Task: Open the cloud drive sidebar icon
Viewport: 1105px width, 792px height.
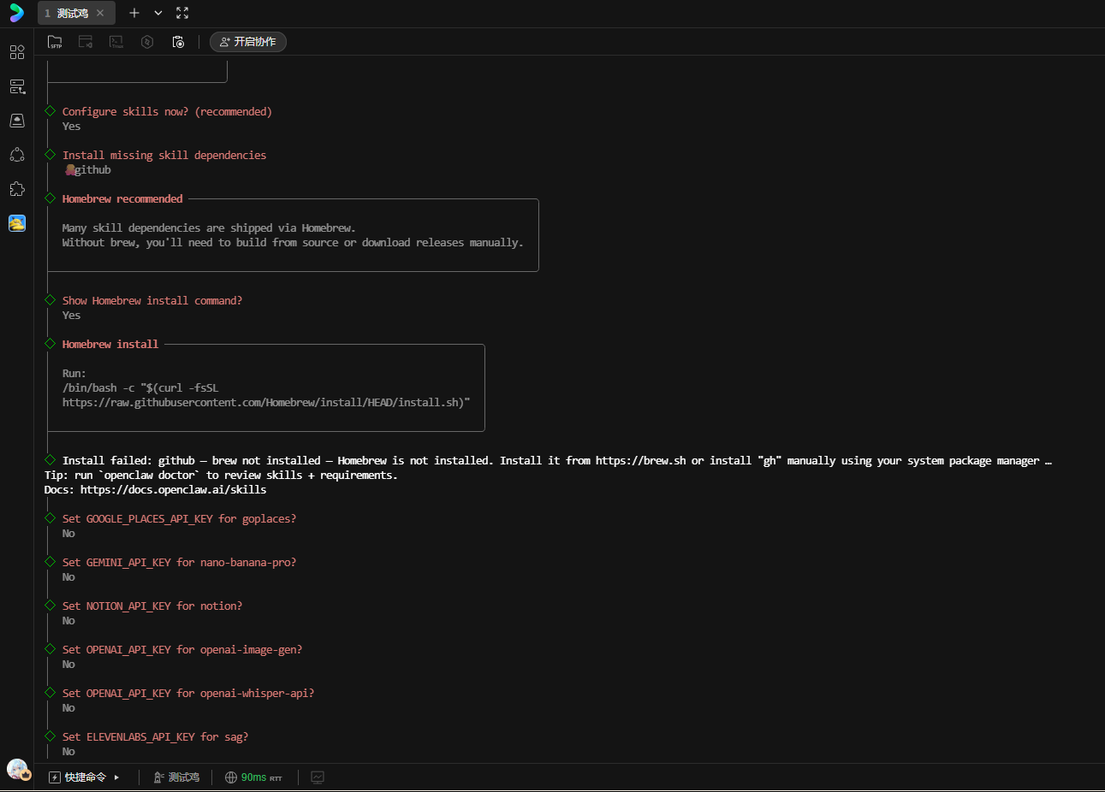Action: [x=17, y=121]
